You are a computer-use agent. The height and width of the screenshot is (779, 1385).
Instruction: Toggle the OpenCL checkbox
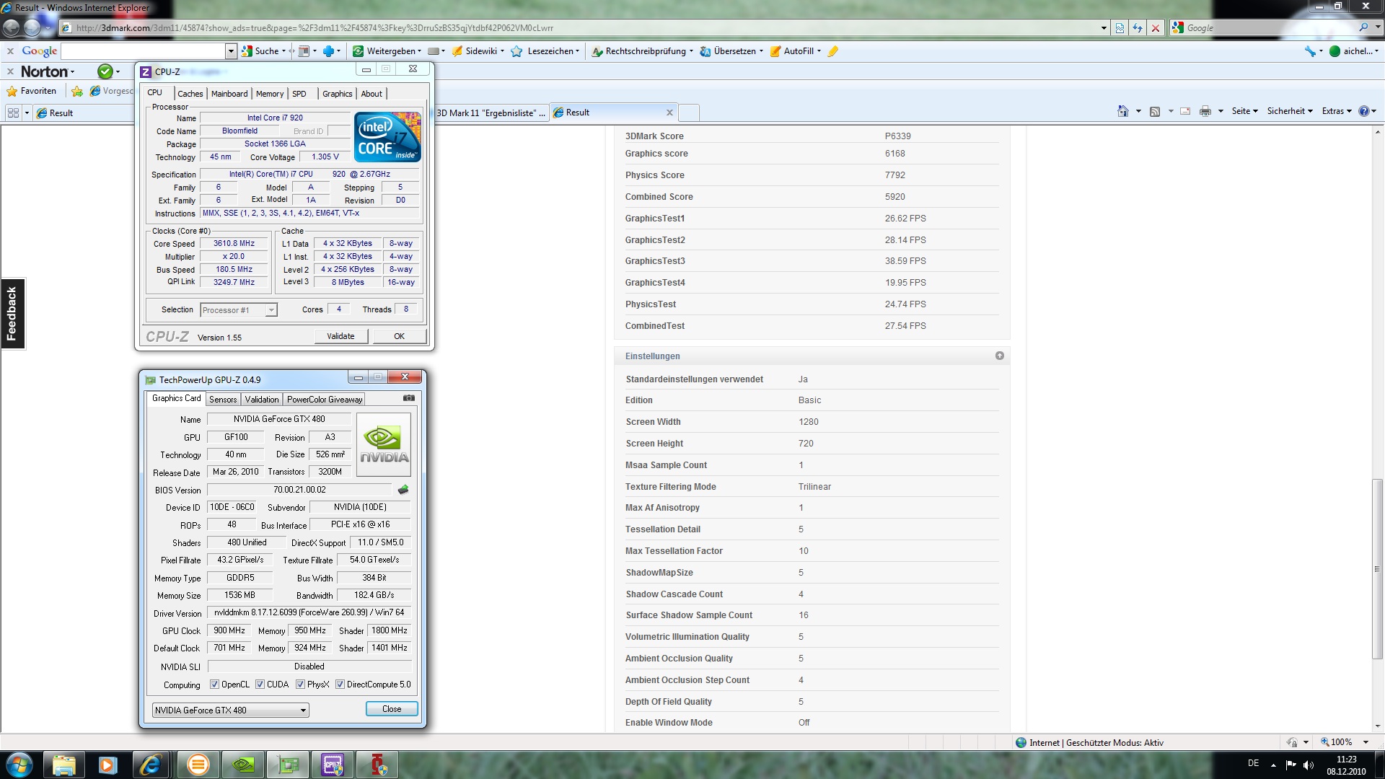(214, 685)
